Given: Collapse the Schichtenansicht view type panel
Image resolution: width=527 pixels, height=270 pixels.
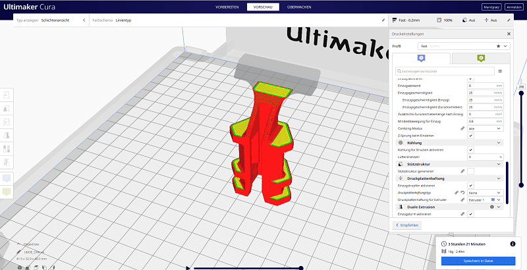Looking at the screenshot, I should 84,20.
